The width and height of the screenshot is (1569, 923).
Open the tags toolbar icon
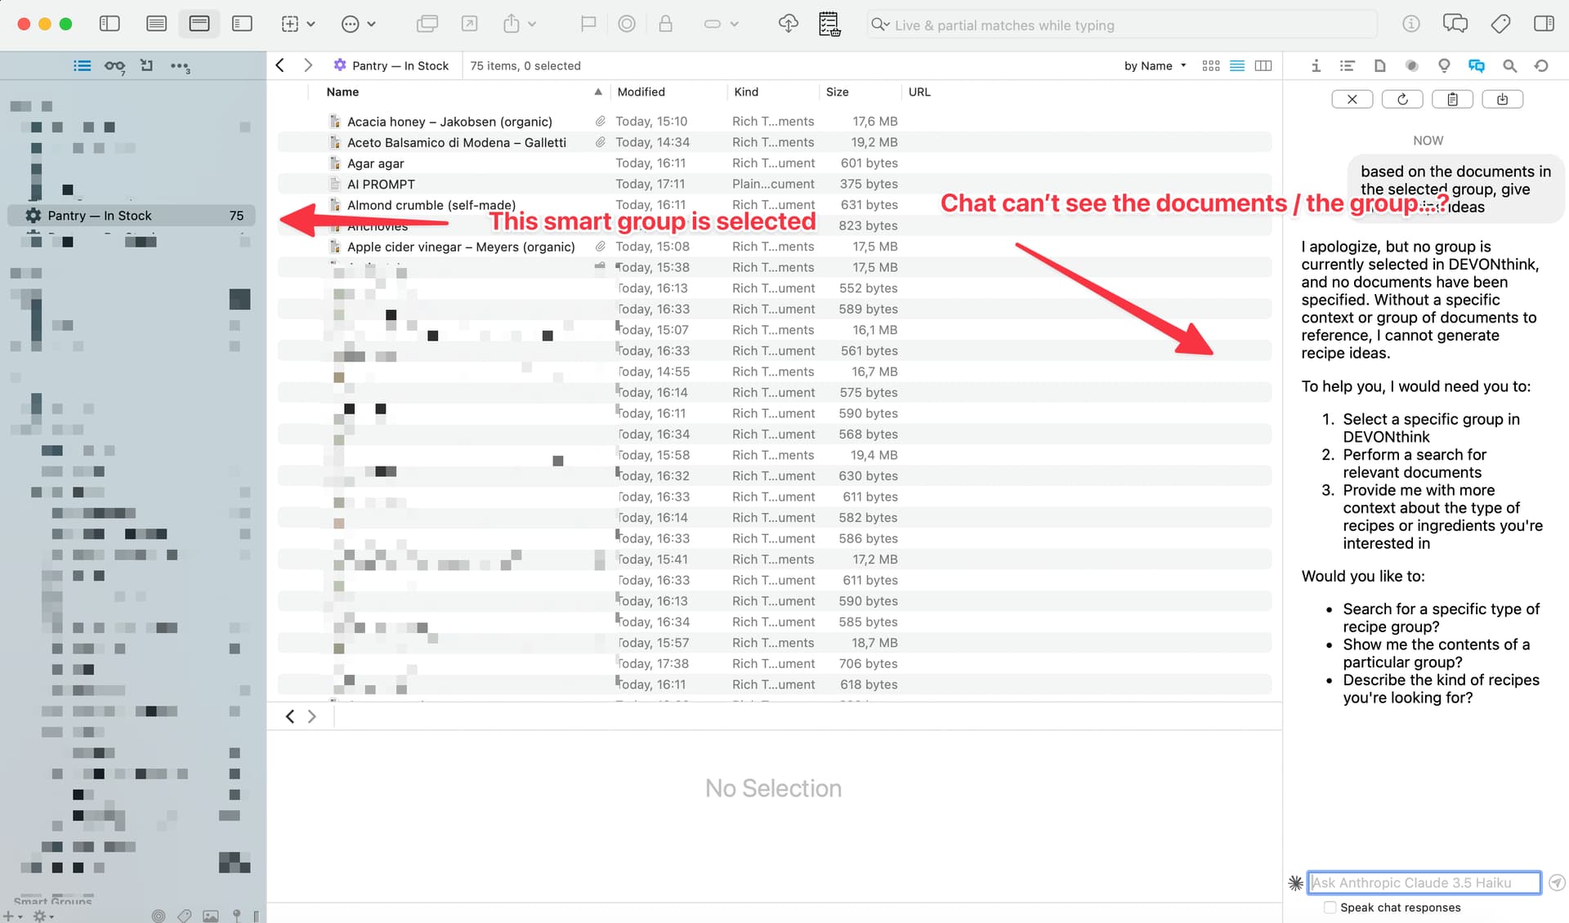click(x=1500, y=25)
